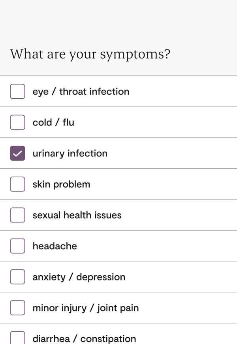This screenshot has height=344, width=237.
Task: Click the 'minor injury / joint pain' label
Action: (x=85, y=308)
